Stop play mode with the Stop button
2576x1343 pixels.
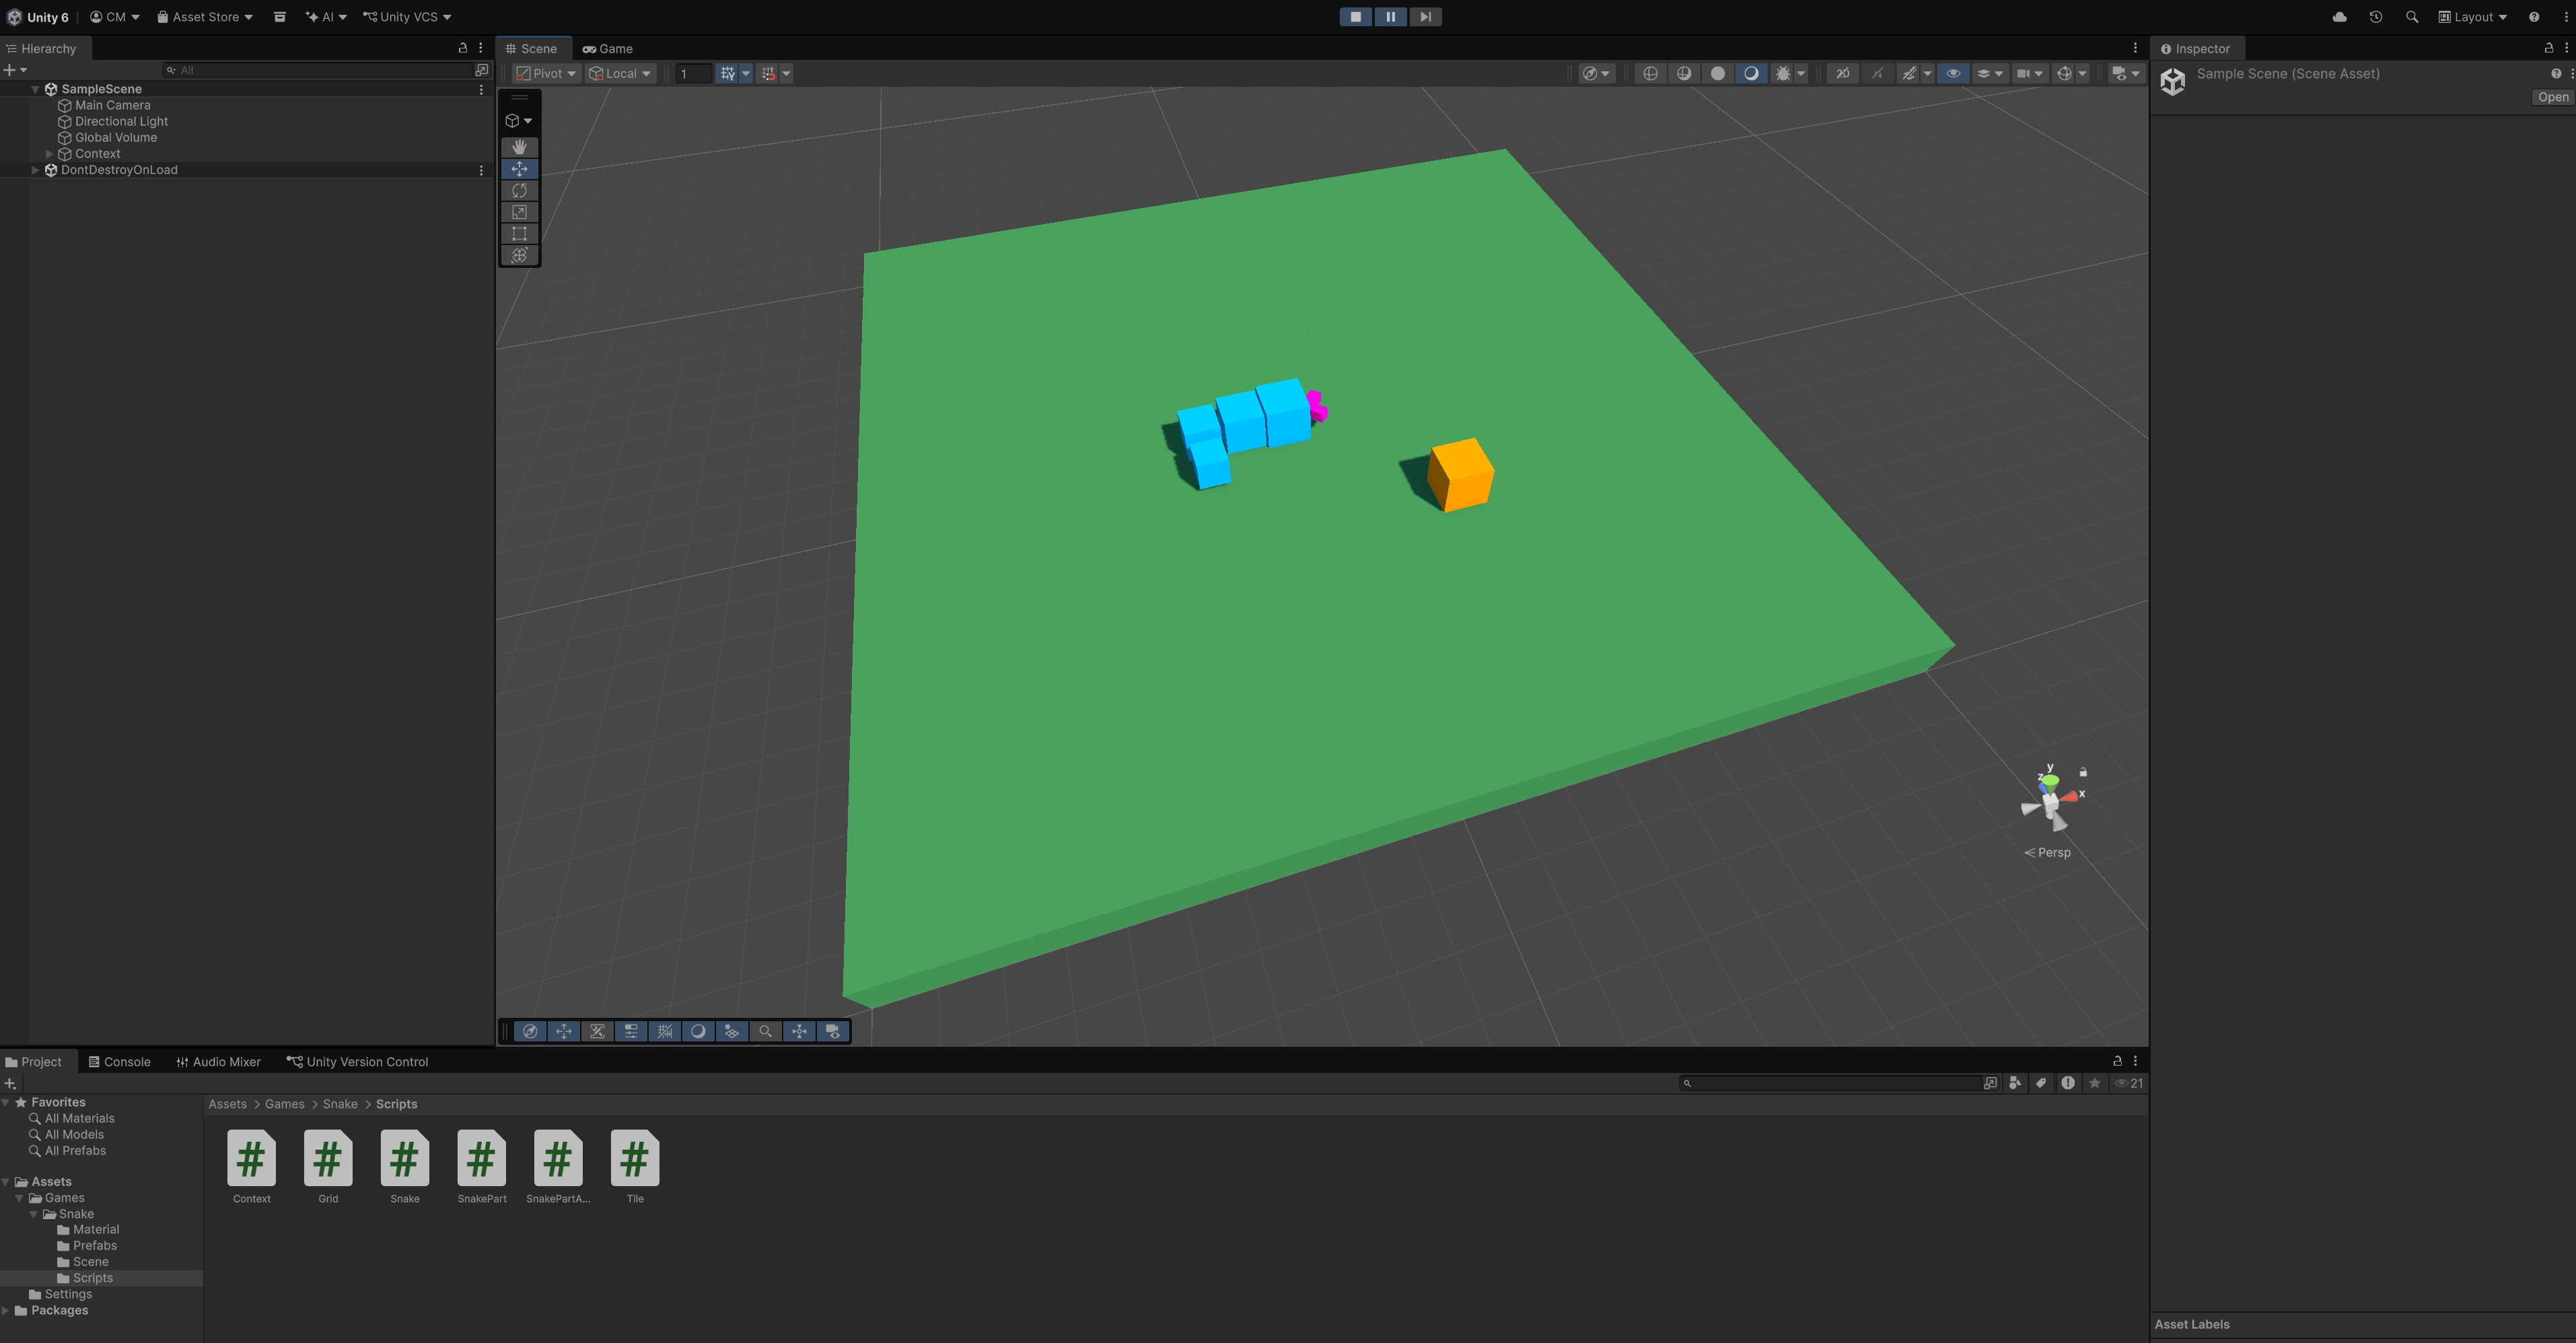click(1355, 17)
